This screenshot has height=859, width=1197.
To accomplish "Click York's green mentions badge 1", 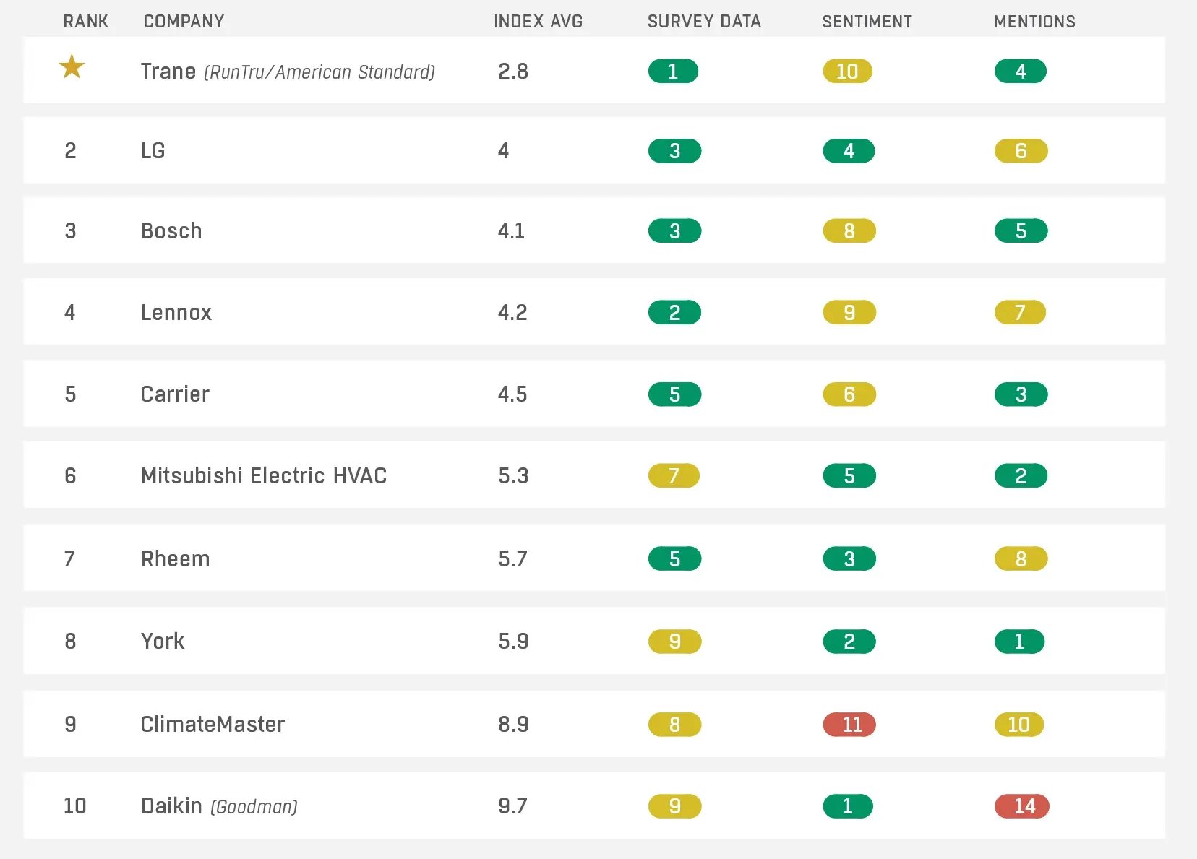I will click(x=1019, y=641).
